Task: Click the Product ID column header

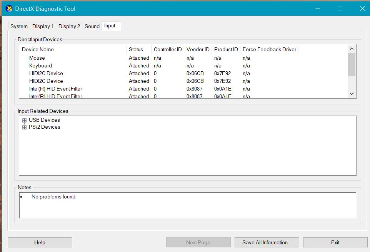Action: point(226,49)
